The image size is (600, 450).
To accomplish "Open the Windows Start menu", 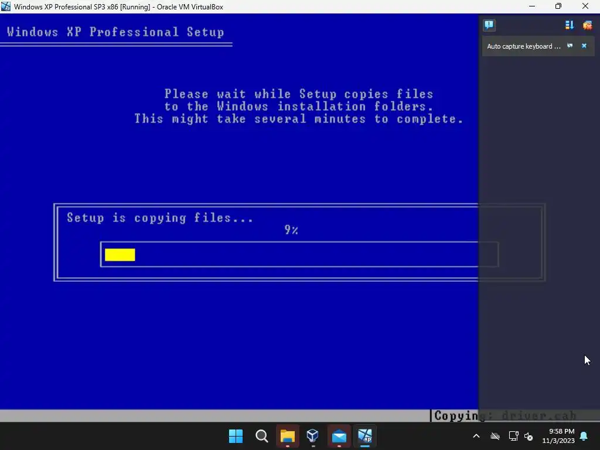I will click(236, 436).
